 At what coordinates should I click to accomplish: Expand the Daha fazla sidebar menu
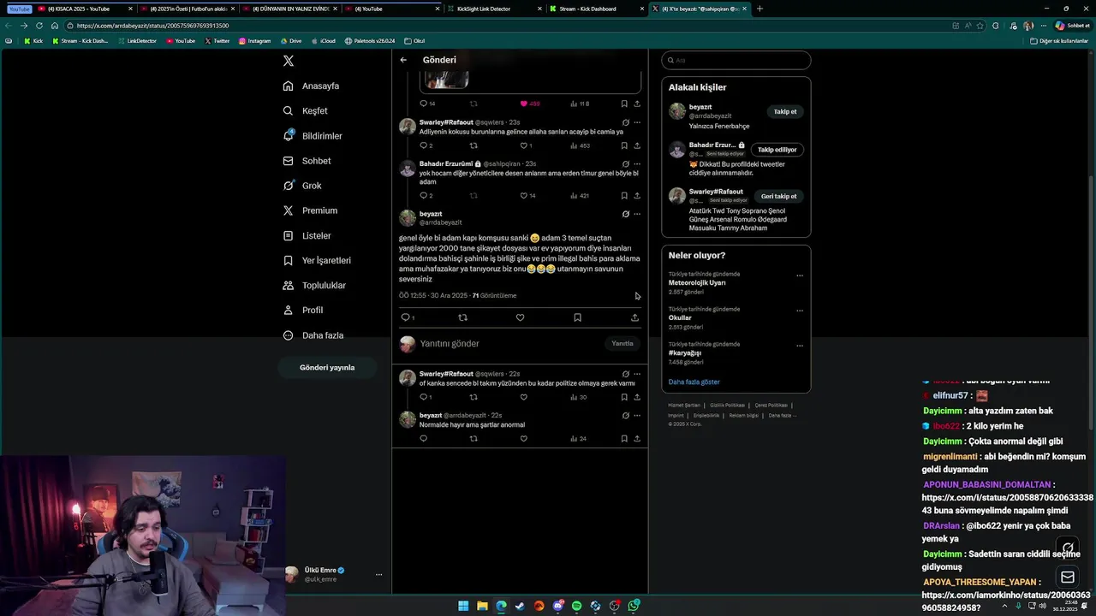(314, 335)
